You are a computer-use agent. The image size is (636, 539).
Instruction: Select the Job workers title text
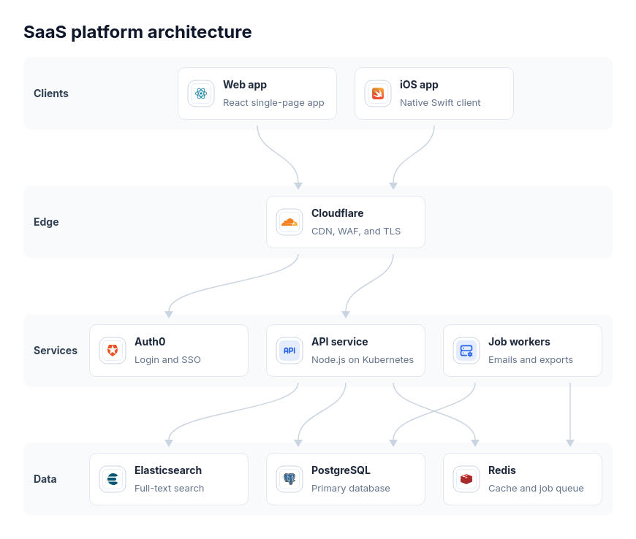[519, 342]
